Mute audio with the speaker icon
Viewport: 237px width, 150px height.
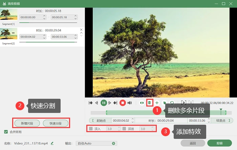(130, 103)
